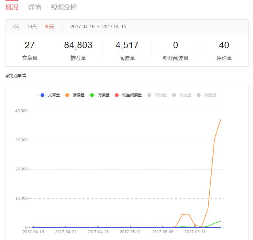Click the green 阅读量 legend marker

(92, 95)
